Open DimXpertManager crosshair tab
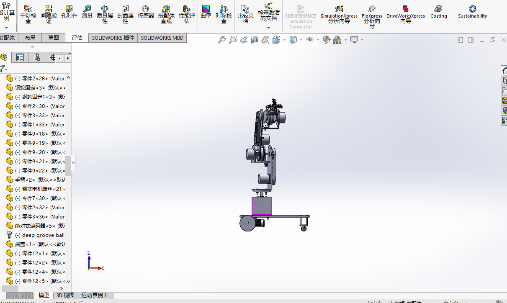The width and height of the screenshot is (507, 303). [x=52, y=57]
